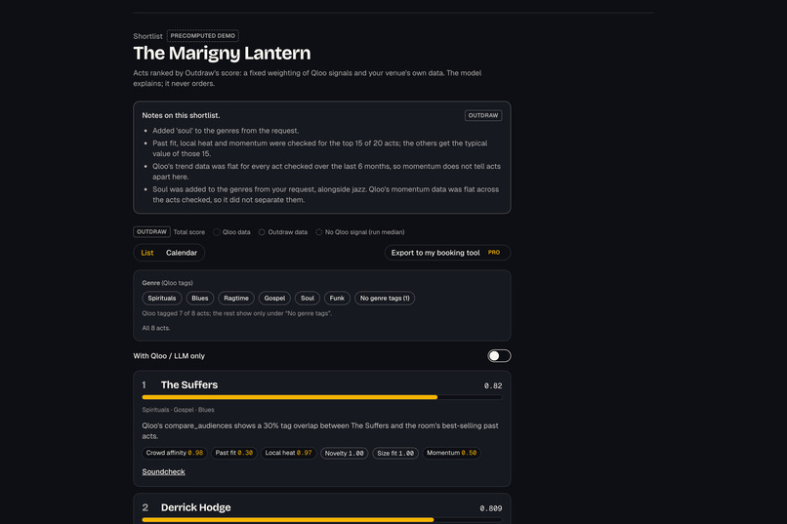Viewport: 787px width, 524px height.
Task: Click 'Spirituals · Gospel · Blues' genre line
Action: click(178, 410)
